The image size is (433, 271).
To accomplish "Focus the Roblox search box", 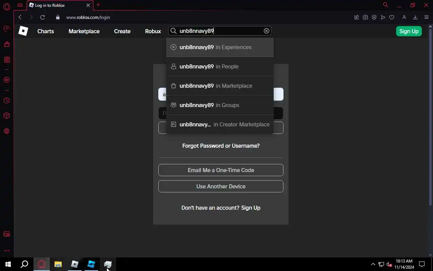I will point(220,31).
